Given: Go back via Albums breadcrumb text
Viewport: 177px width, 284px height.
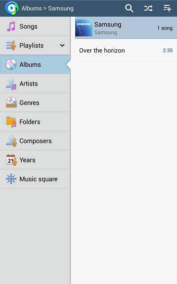Looking at the screenshot, I should pyautogui.click(x=32, y=8).
